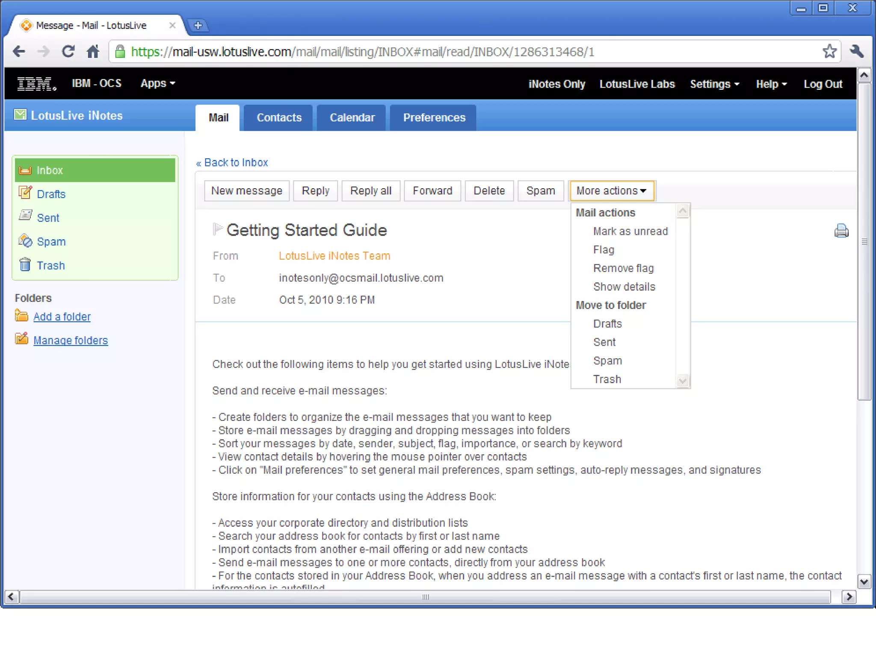Expand the Help dropdown menu

click(x=771, y=84)
